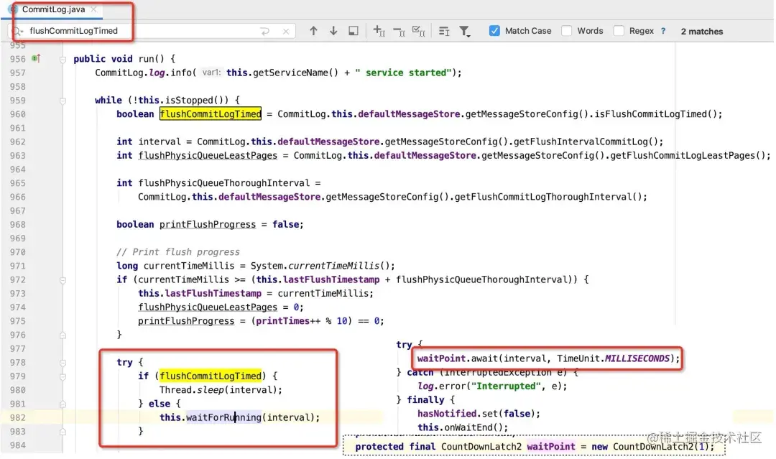Click the new line icon in search field

coord(264,31)
